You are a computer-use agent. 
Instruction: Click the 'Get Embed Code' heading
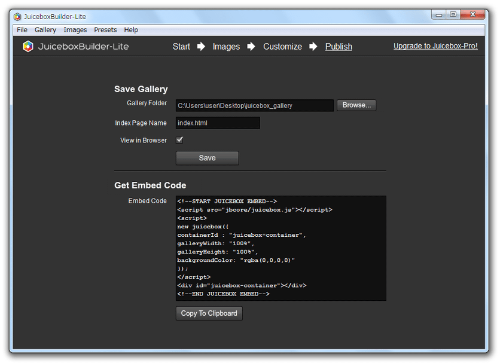pyautogui.click(x=150, y=185)
